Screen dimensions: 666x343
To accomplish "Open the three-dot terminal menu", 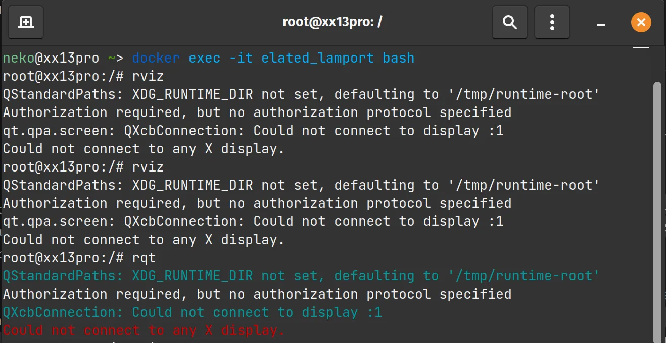I will point(552,23).
